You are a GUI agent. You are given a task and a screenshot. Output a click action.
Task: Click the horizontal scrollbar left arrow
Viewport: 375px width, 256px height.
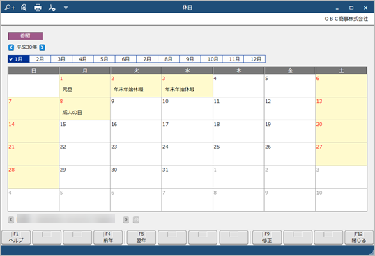[11, 220]
